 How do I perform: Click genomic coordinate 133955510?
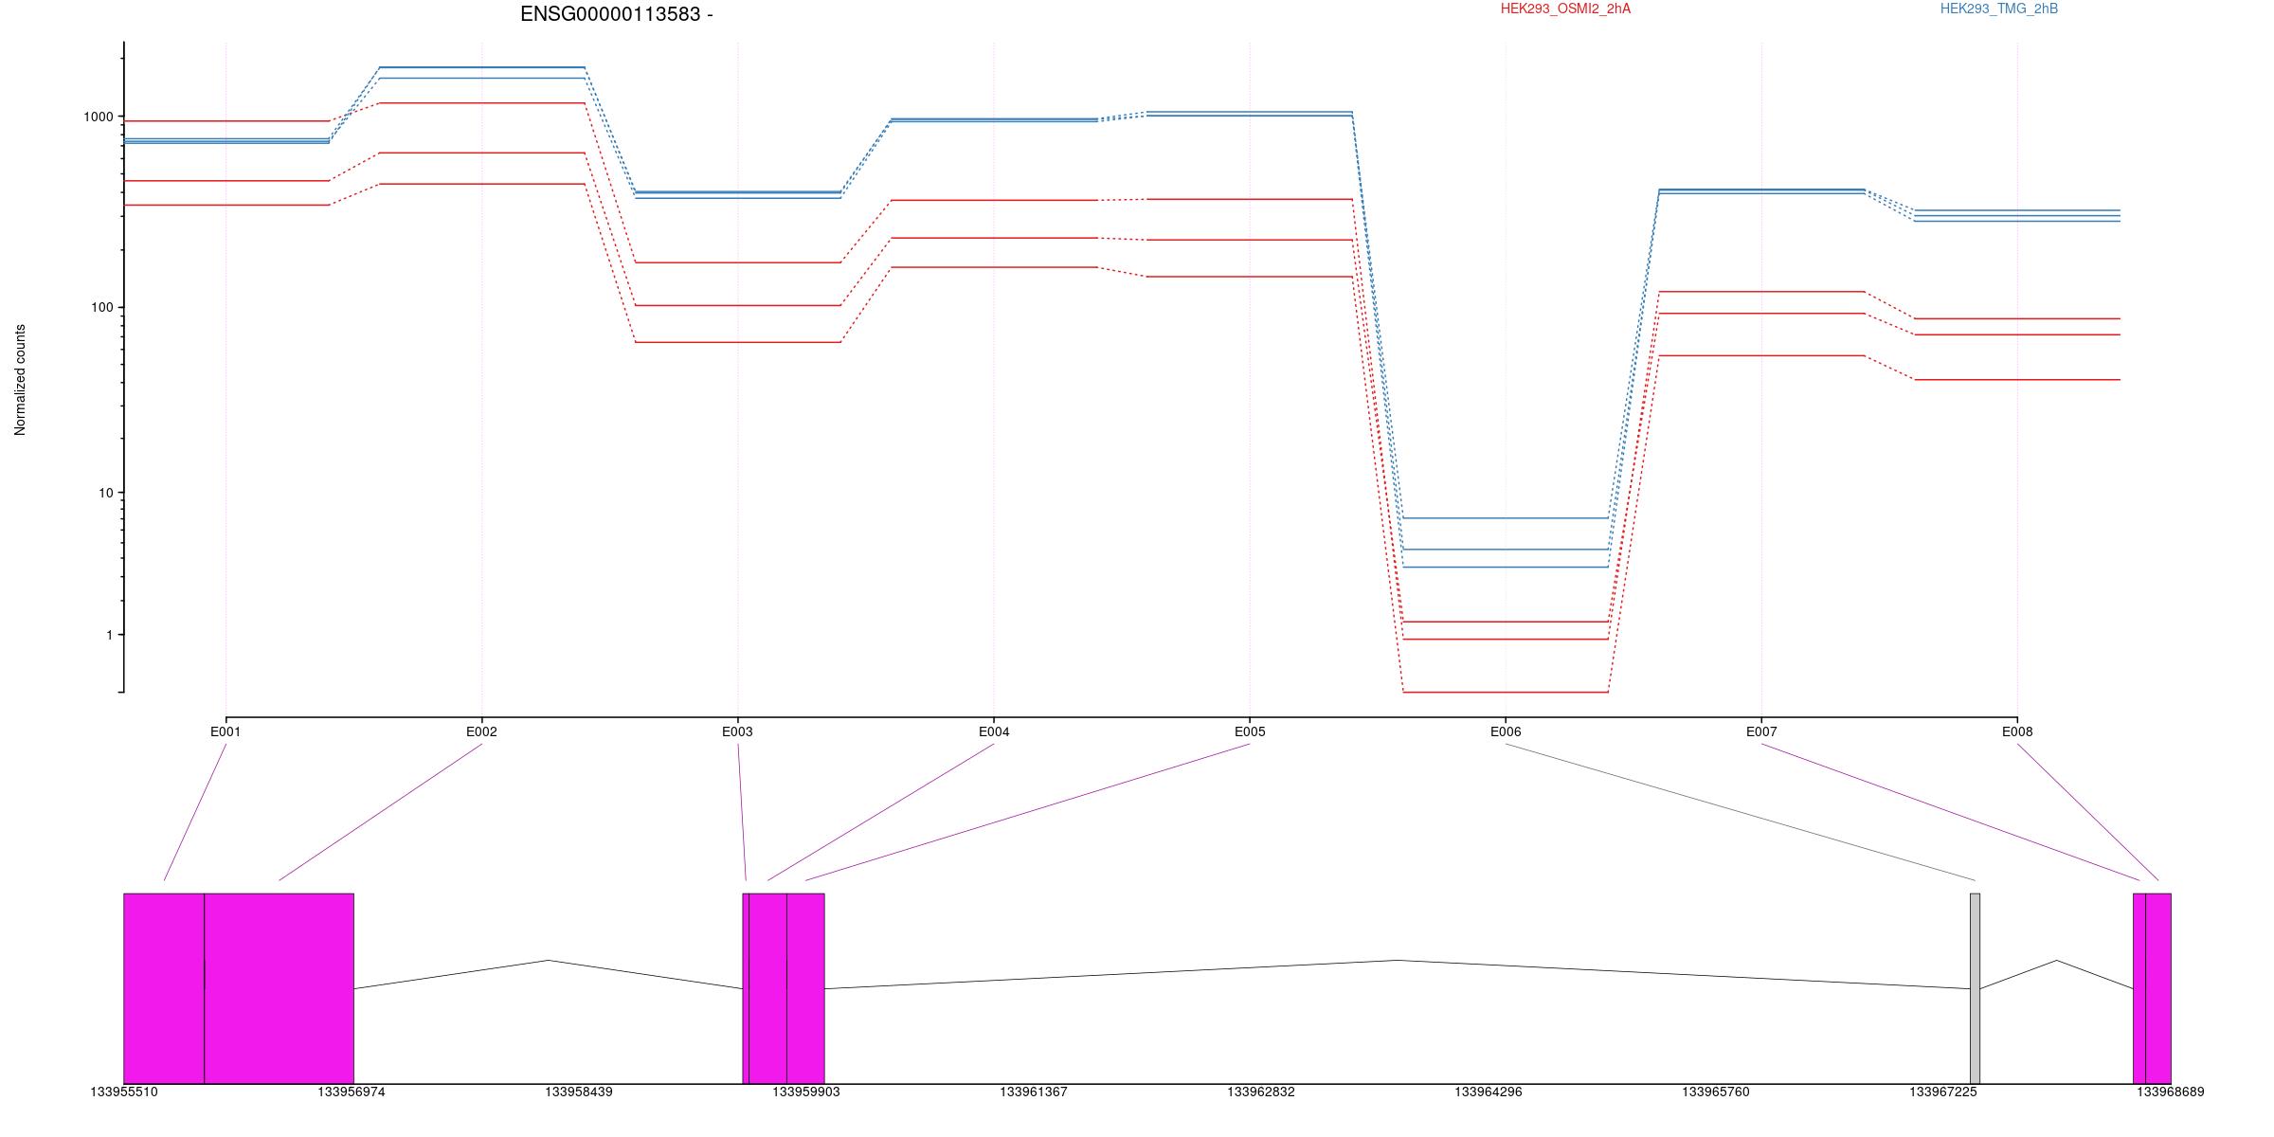coord(124,1092)
